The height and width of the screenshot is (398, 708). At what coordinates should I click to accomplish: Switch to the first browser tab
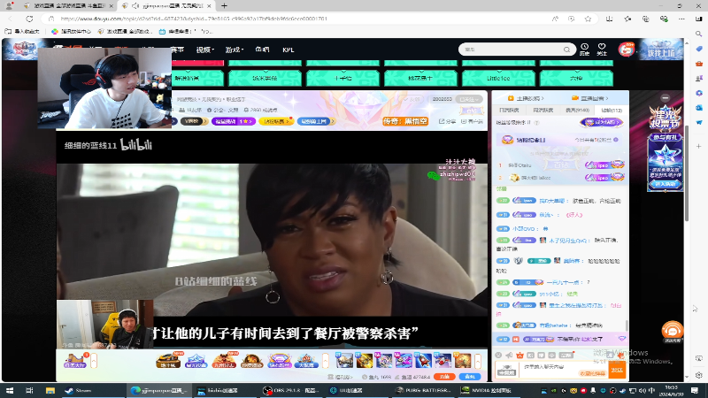click(69, 6)
